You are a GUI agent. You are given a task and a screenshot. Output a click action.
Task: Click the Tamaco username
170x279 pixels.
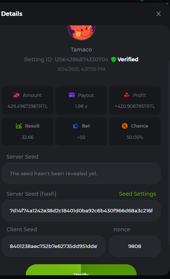pyautogui.click(x=81, y=50)
